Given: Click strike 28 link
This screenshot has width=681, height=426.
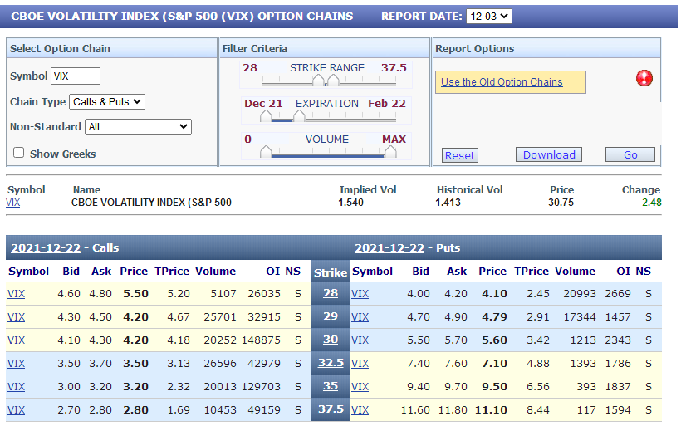Looking at the screenshot, I should pos(331,294).
